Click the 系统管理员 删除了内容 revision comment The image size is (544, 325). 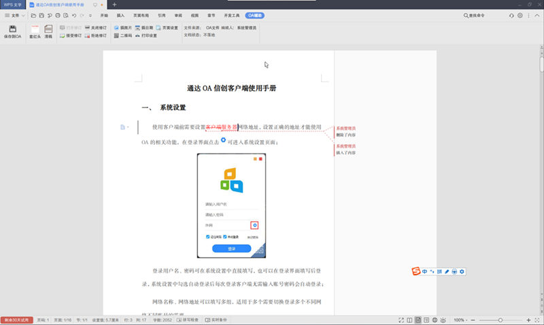345,132
